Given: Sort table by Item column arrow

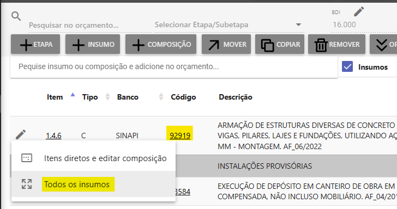Looking at the screenshot, I should tap(73, 95).
